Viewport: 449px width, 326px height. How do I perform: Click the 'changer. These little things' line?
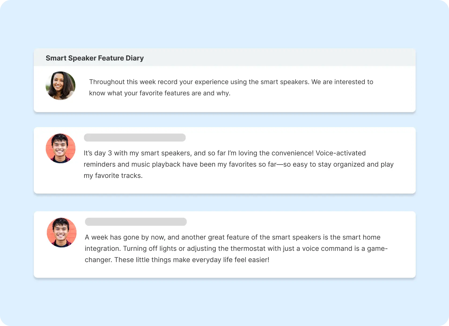[x=177, y=260]
